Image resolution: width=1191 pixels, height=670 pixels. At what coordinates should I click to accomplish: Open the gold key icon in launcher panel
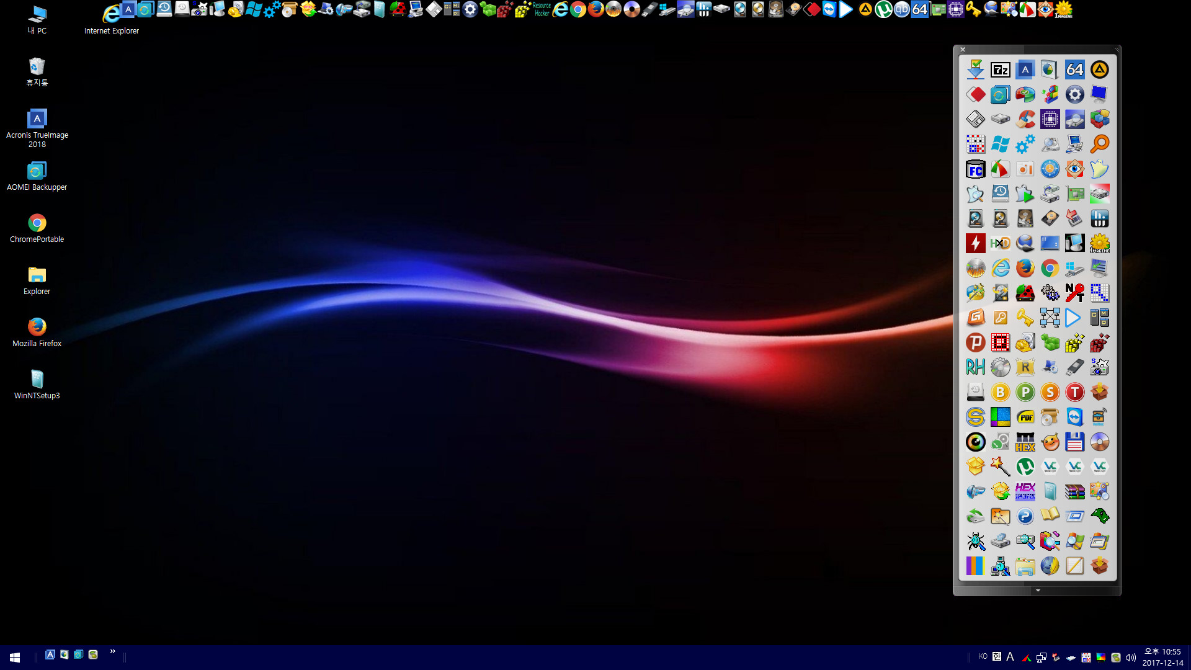[1025, 318]
